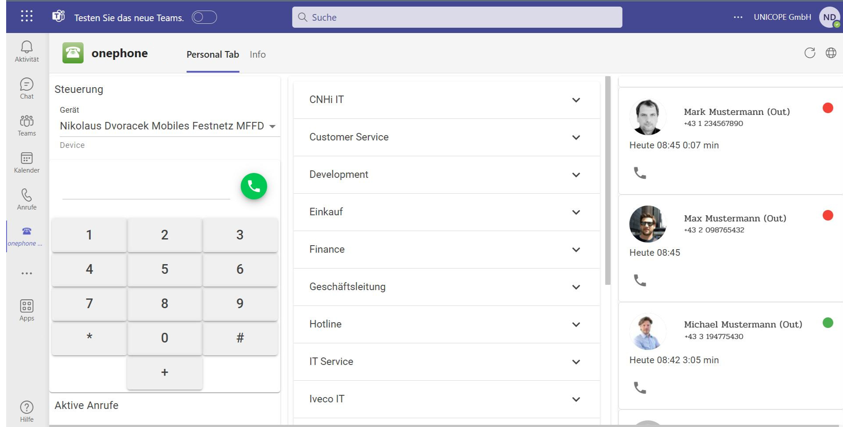Switch to the Info tab
The width and height of the screenshot is (843, 427).
click(258, 54)
